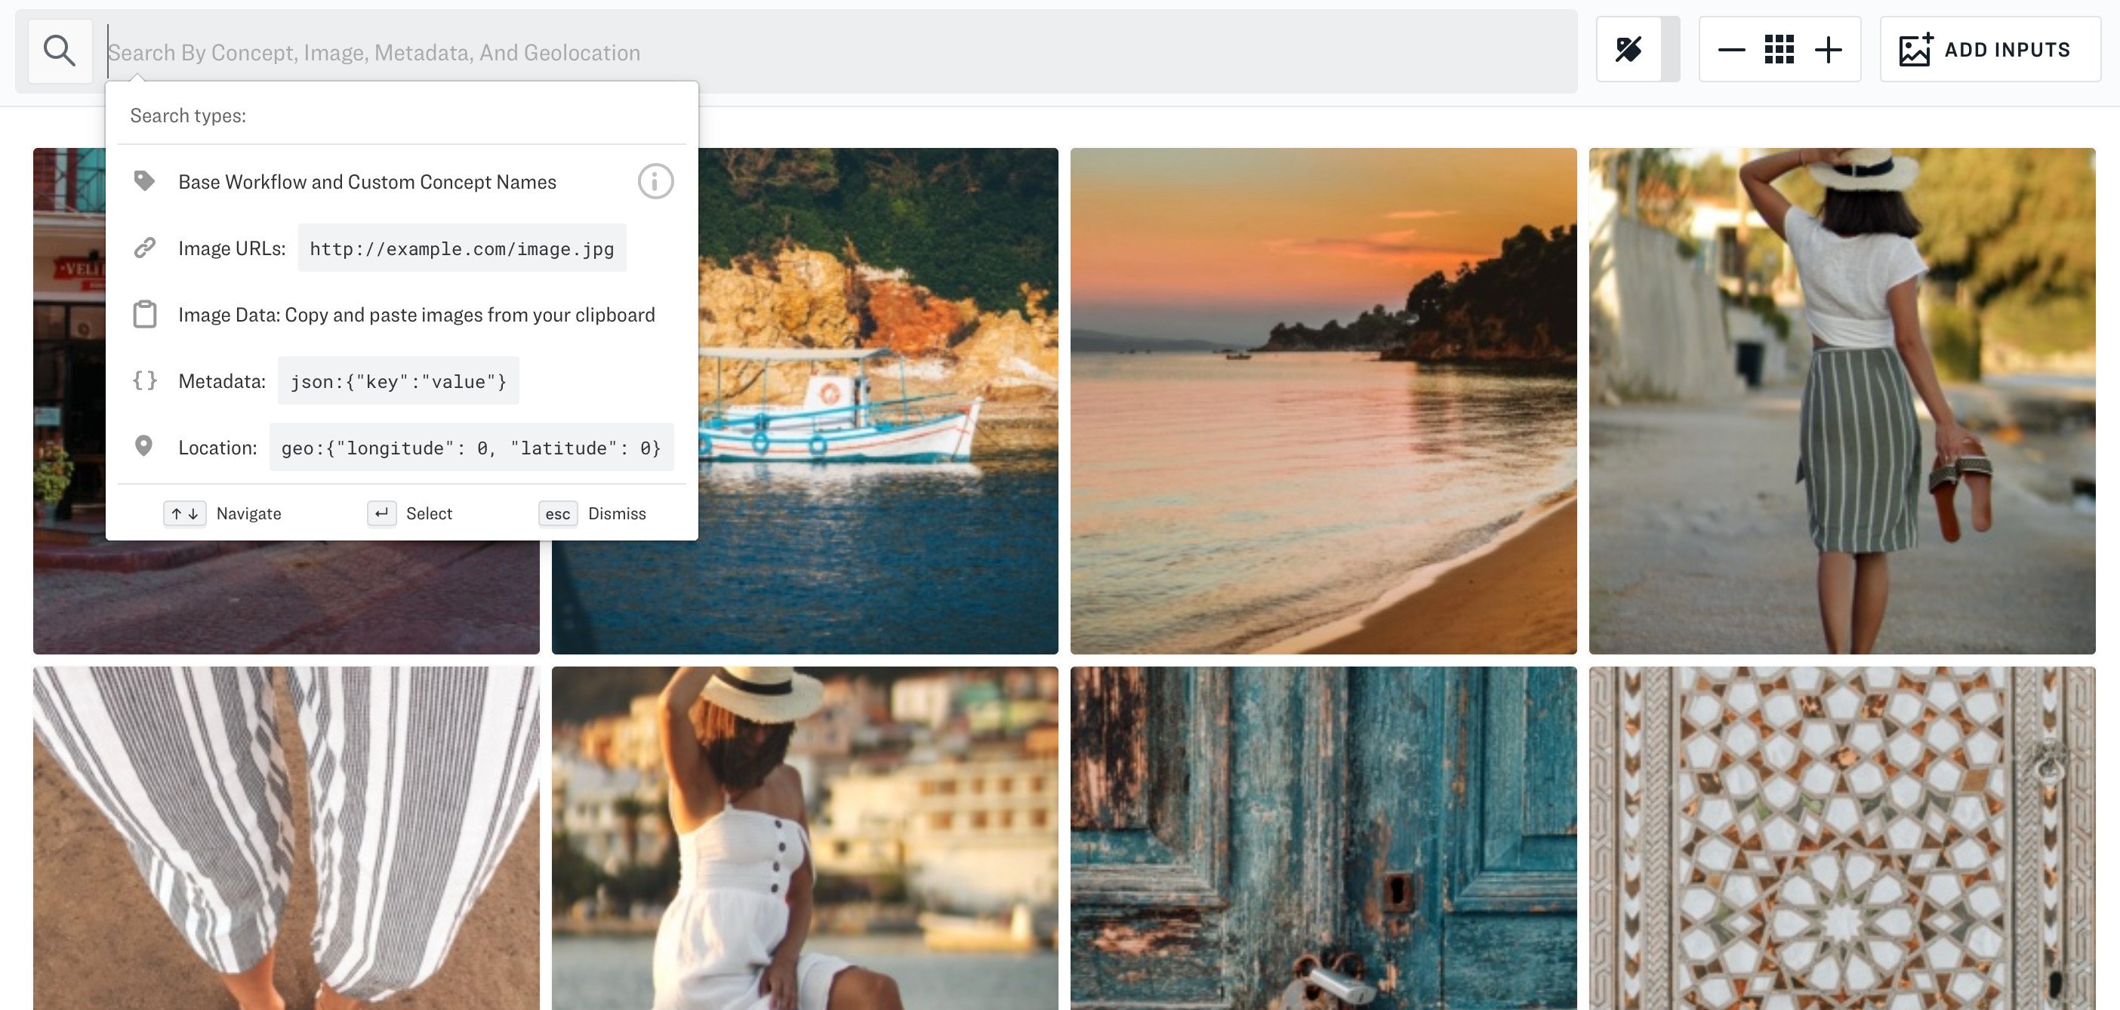Image resolution: width=2120 pixels, height=1010 pixels.
Task: Choose the Image URLs search type
Action: point(232,248)
